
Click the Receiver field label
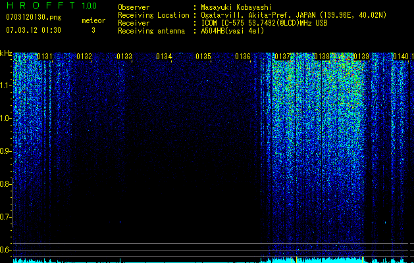tap(134, 23)
